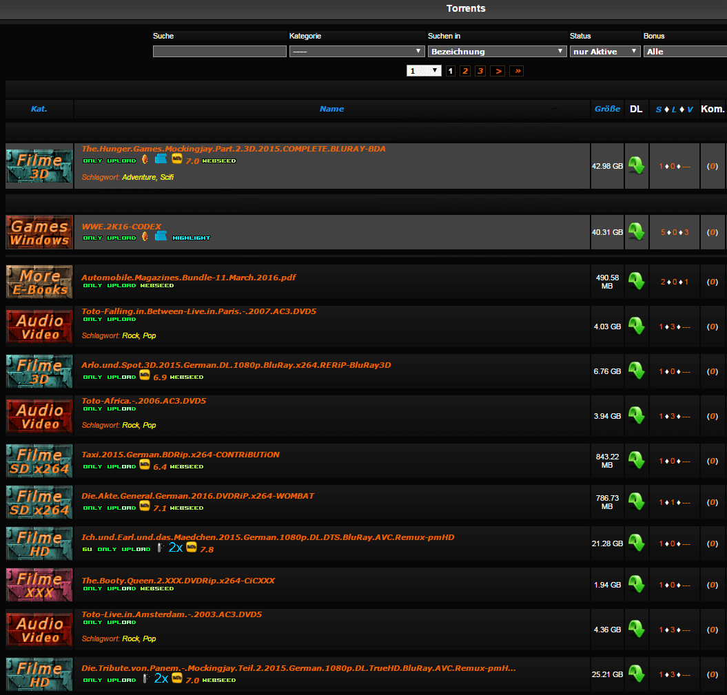The height and width of the screenshot is (695, 727).
Task: Open the page number select dropdown
Action: tap(424, 71)
